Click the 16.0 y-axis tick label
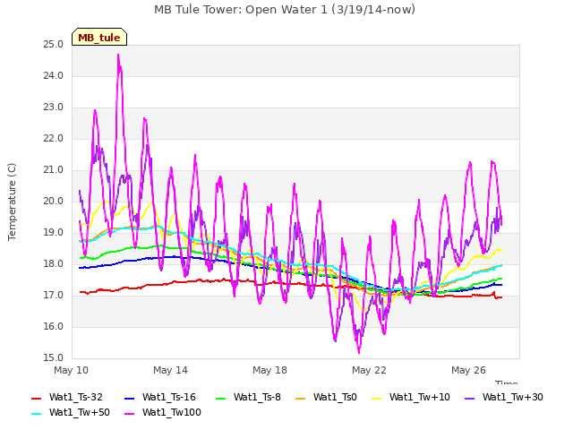This screenshot has height=430, width=573. (x=54, y=327)
